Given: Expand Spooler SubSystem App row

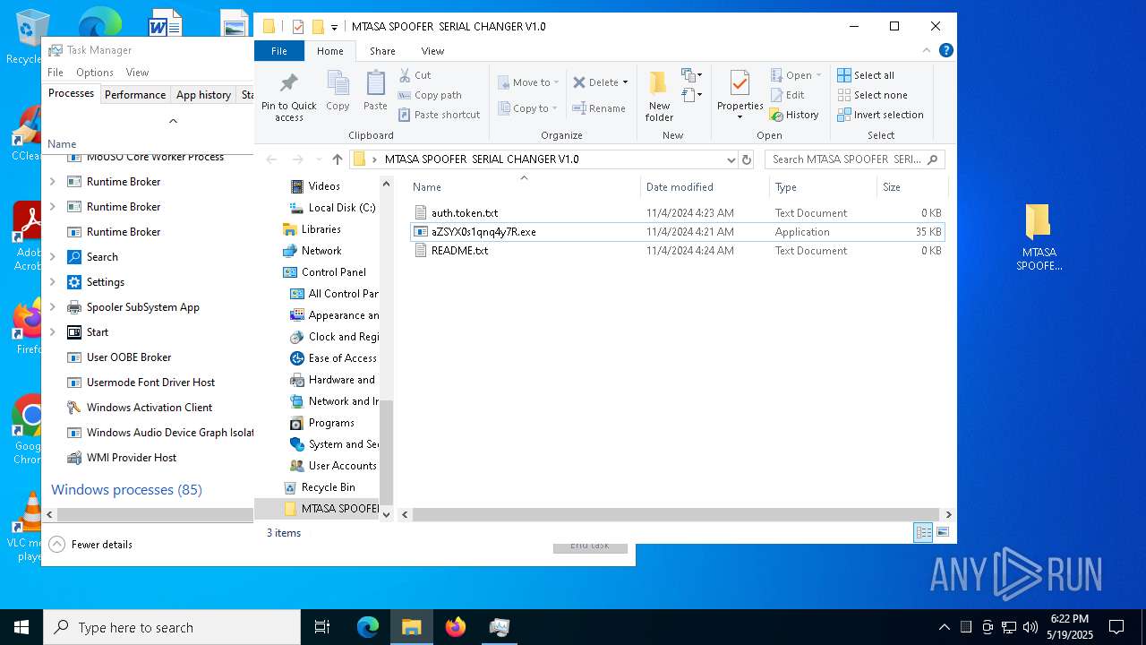Looking at the screenshot, I should click(52, 307).
